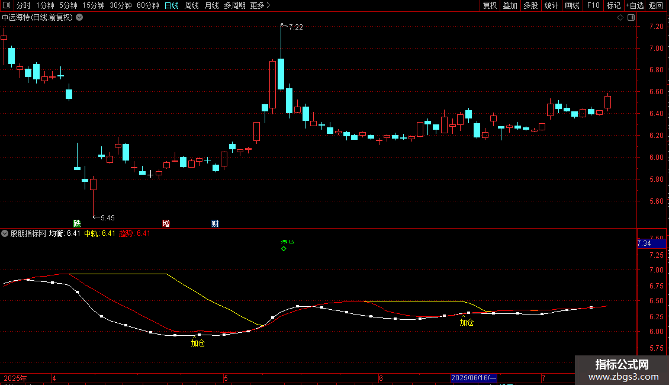Switch to the 分时 intraday chart
The width and height of the screenshot is (669, 385).
24,5
